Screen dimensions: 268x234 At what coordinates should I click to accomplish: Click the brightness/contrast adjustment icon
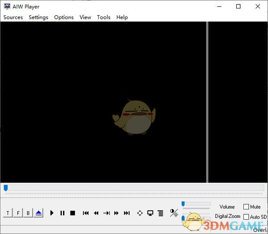(174, 213)
